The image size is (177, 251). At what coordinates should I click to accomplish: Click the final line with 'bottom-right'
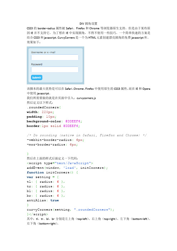[43, 223]
